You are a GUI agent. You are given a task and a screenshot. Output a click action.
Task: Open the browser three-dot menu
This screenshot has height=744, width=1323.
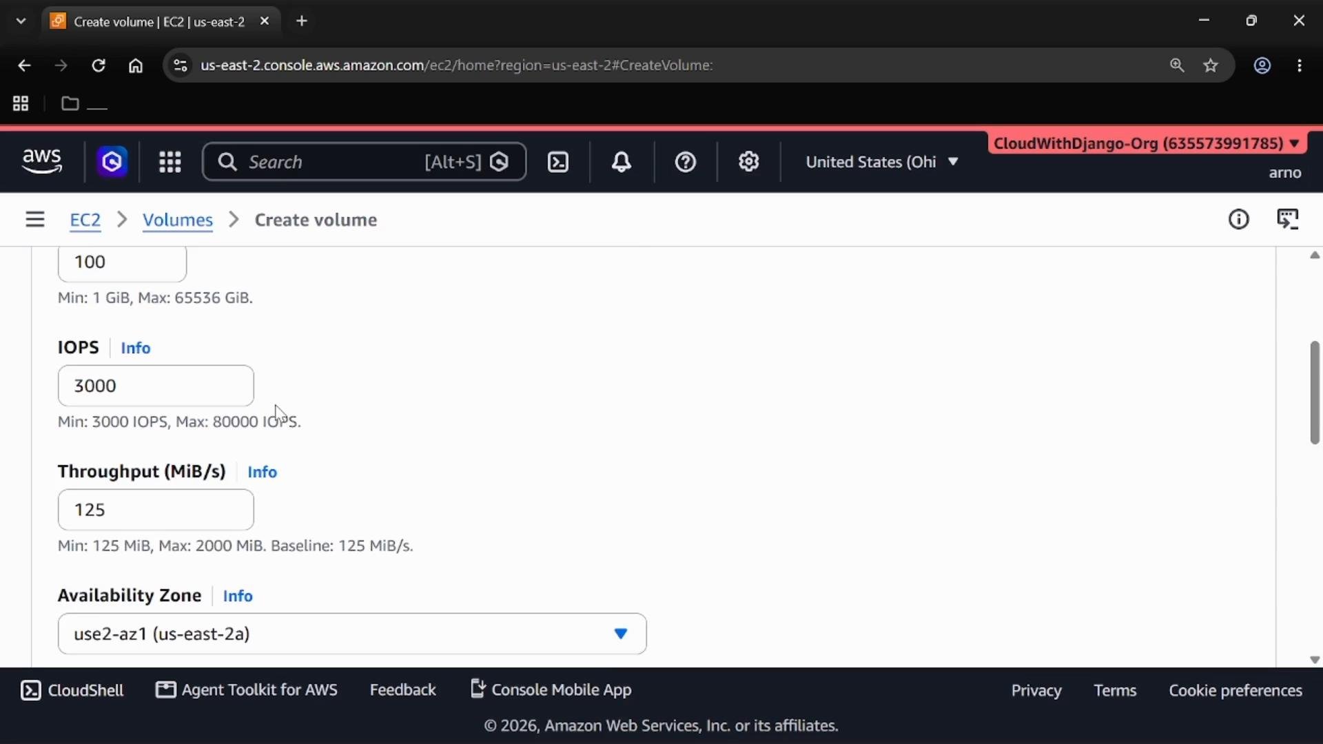click(1300, 65)
